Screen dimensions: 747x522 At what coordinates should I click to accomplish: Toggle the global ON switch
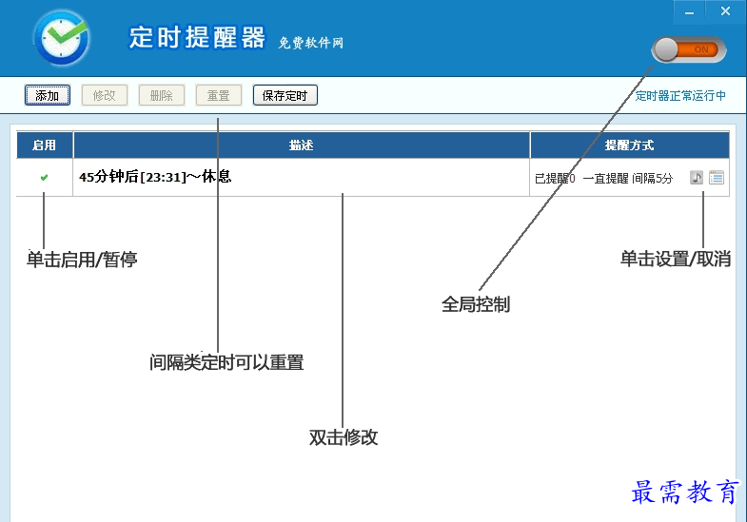[688, 49]
